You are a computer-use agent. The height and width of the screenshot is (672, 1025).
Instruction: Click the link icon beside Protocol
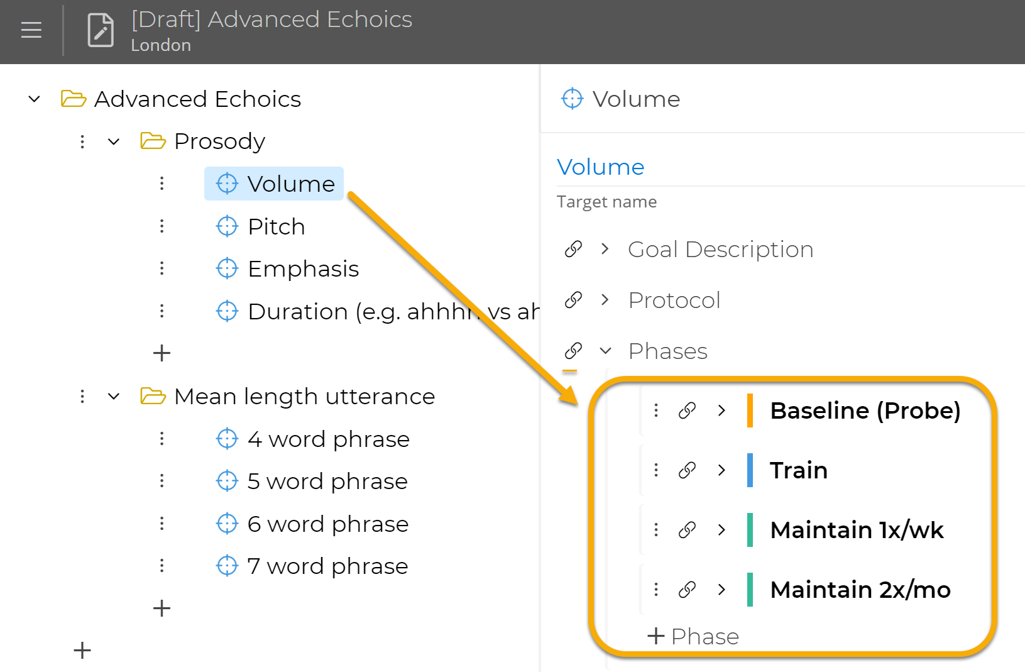coord(573,300)
